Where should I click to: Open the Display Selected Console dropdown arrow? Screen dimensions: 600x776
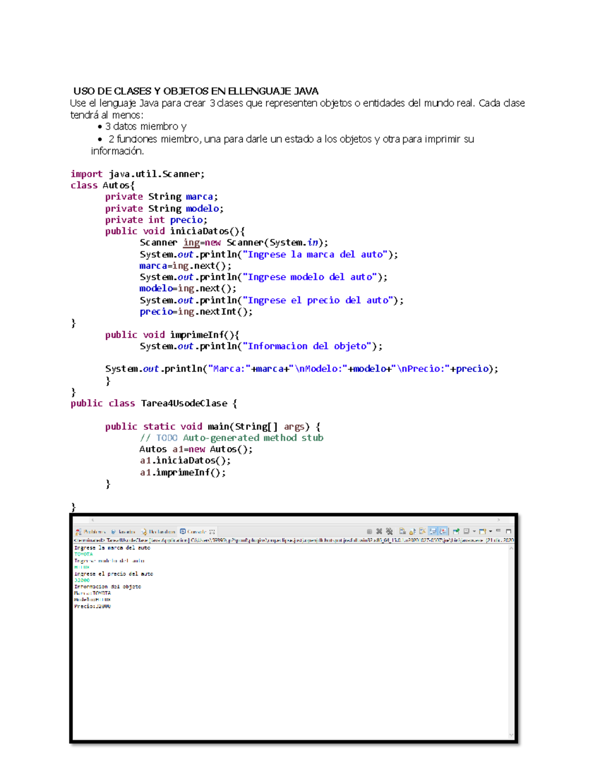click(474, 531)
